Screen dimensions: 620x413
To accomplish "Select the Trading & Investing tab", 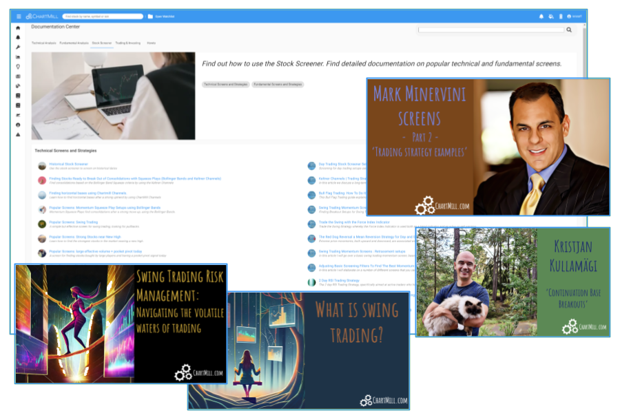I will (x=127, y=43).
